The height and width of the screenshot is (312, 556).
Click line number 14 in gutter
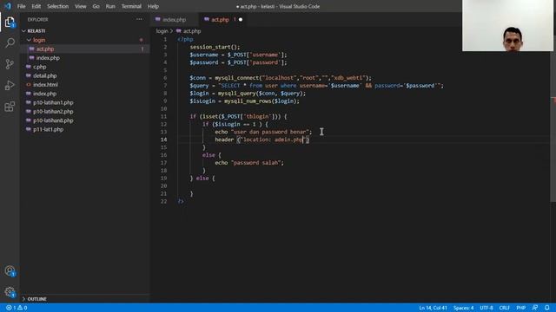pos(163,140)
